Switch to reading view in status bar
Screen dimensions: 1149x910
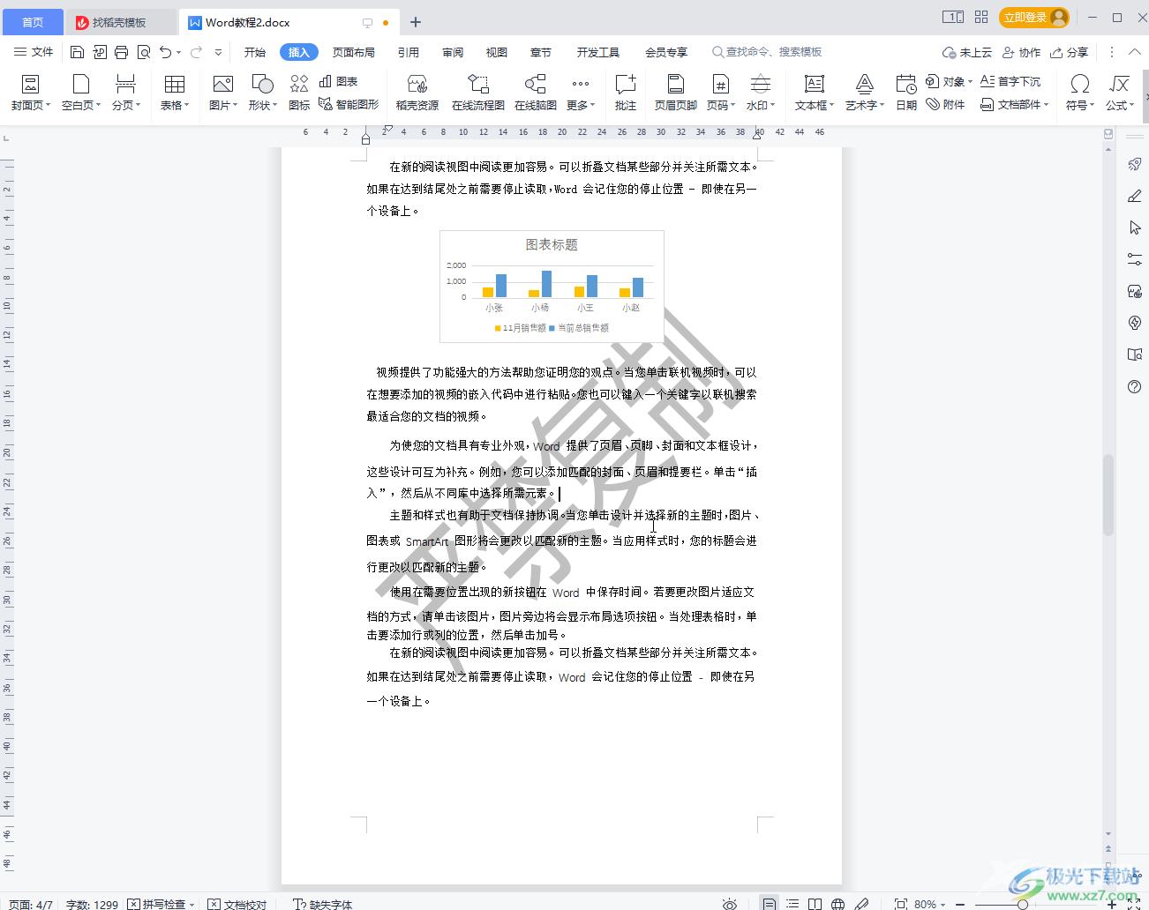(x=815, y=904)
